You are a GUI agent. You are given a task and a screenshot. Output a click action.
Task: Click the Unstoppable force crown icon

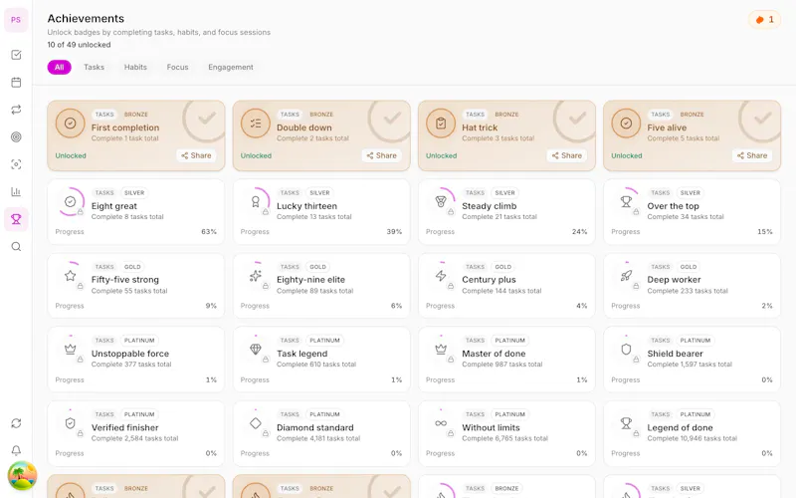coord(70,350)
